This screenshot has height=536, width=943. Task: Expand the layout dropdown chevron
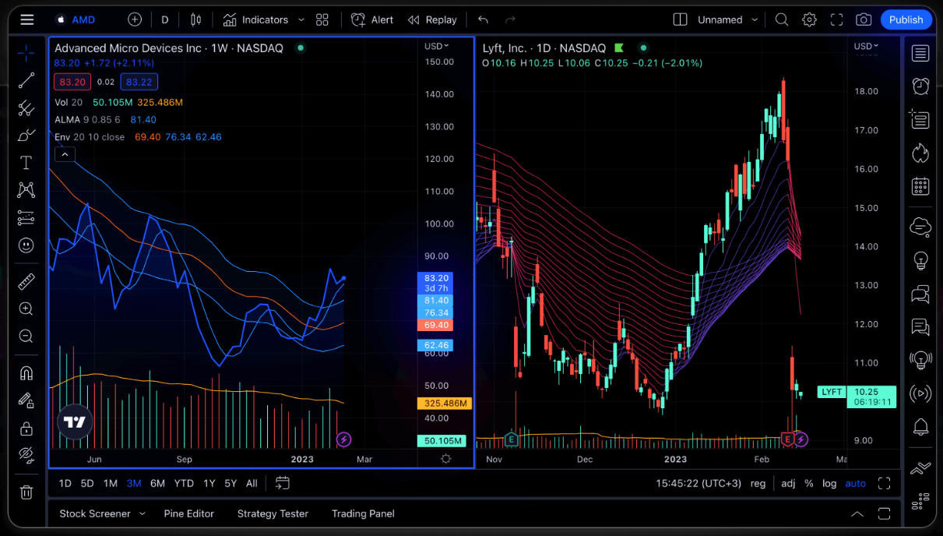[x=755, y=19]
